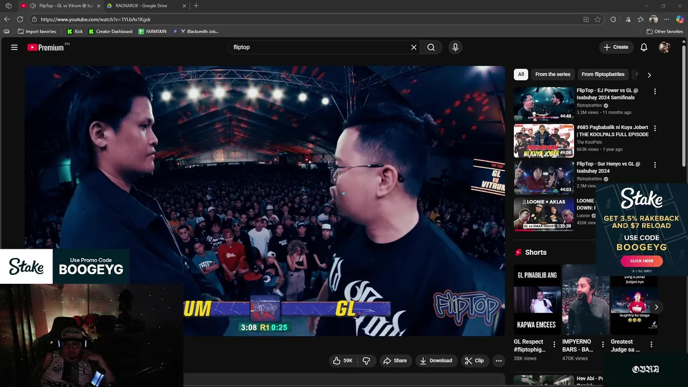Open the YouTube guide hamburger menu
The width and height of the screenshot is (688, 387).
click(15, 47)
